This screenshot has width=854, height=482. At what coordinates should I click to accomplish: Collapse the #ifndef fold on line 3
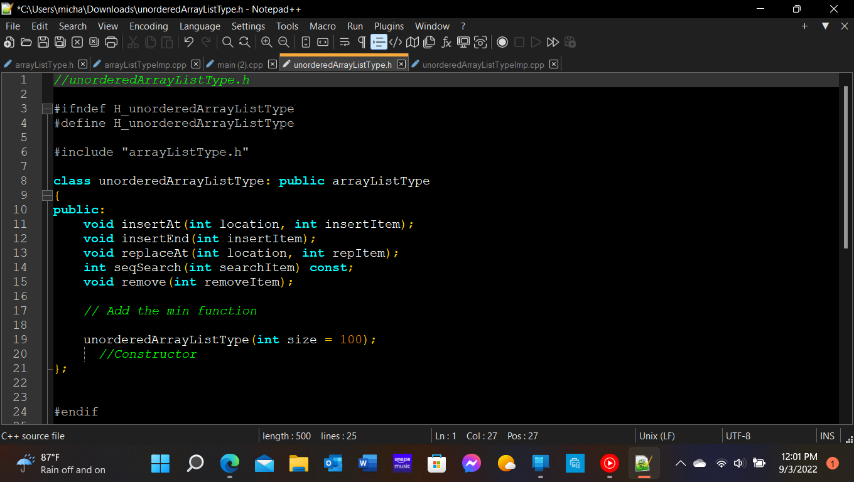pyautogui.click(x=46, y=108)
